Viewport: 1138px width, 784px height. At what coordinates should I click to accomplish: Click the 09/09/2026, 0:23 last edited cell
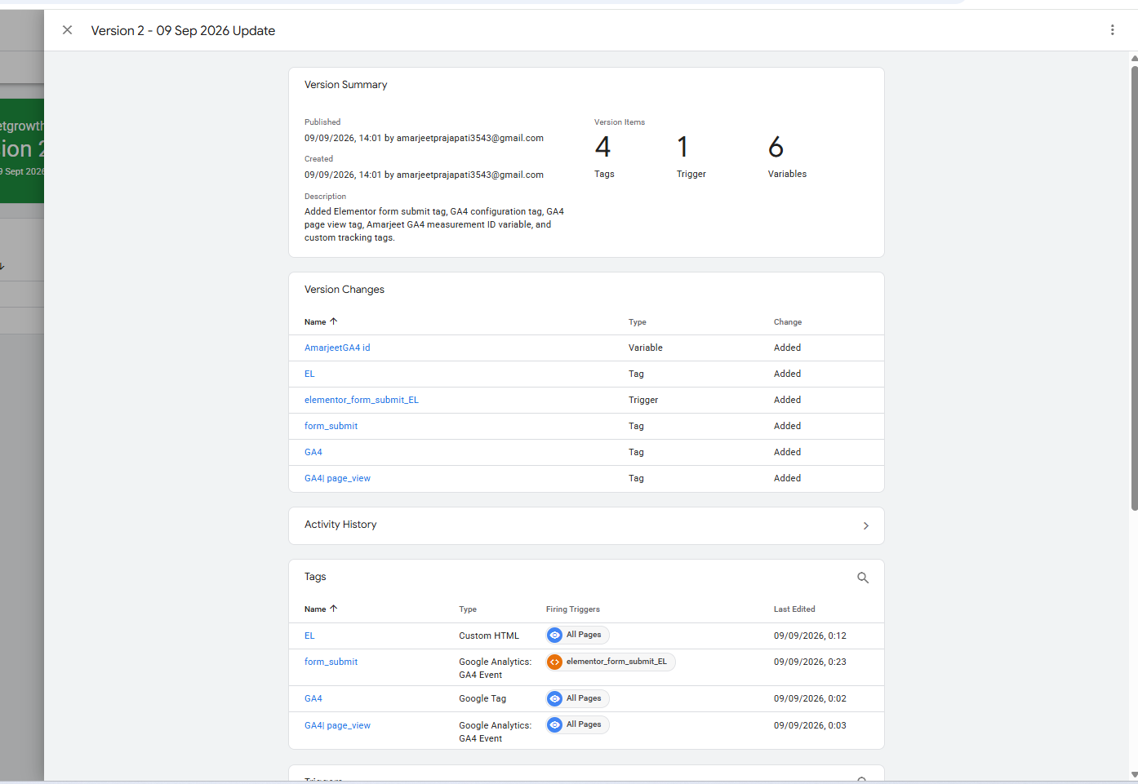(x=810, y=662)
